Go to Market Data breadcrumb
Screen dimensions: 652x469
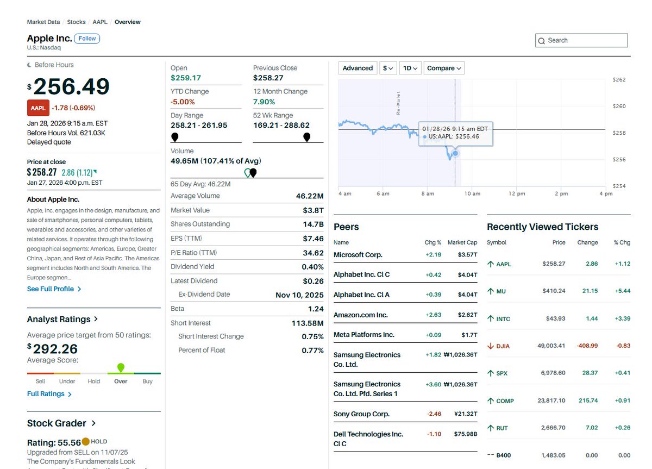[43, 22]
